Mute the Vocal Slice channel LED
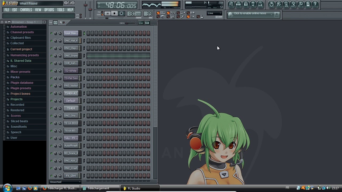This screenshot has height=192, width=342. pyautogui.click(x=51, y=33)
